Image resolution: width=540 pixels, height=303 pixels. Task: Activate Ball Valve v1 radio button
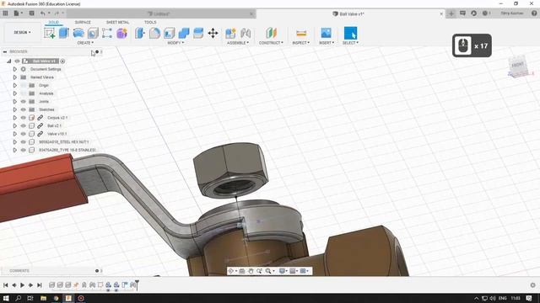pyautogui.click(x=62, y=61)
